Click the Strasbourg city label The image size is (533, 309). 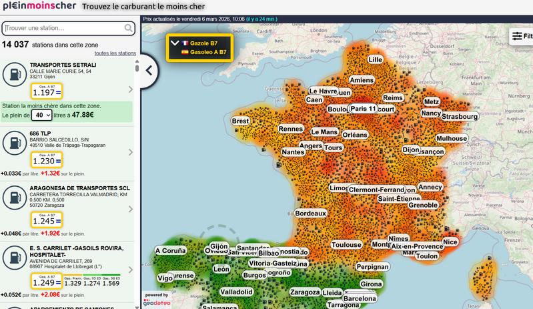[460, 117]
